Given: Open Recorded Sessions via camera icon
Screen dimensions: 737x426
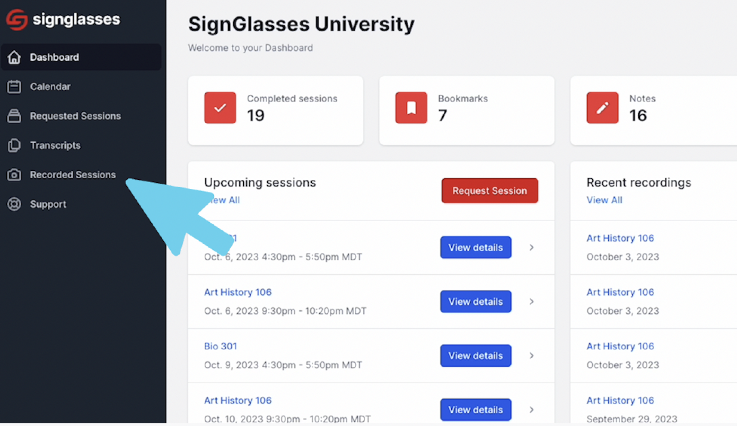Looking at the screenshot, I should click(14, 175).
